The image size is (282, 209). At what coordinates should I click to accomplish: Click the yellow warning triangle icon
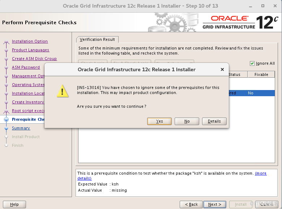[63, 91]
